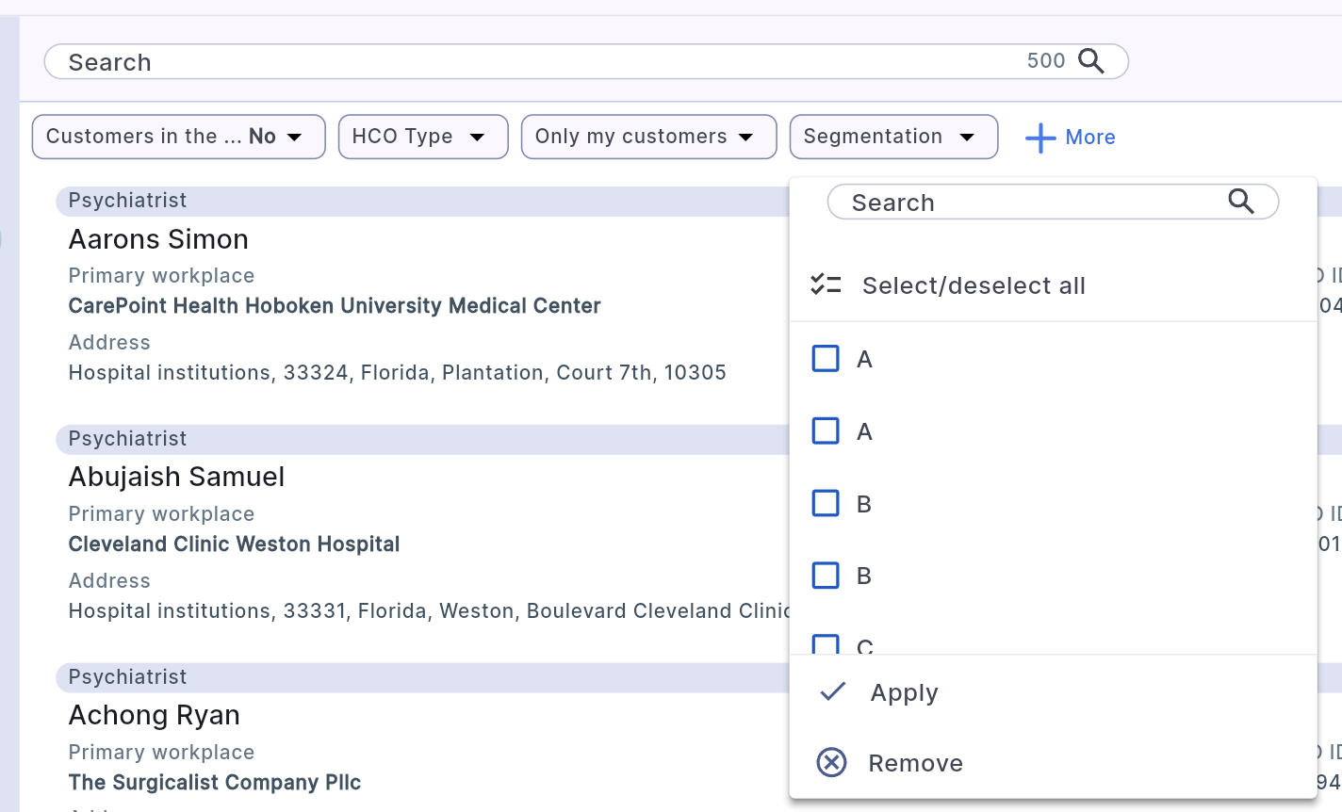Toggle the B checkbox just above option C

[826, 576]
